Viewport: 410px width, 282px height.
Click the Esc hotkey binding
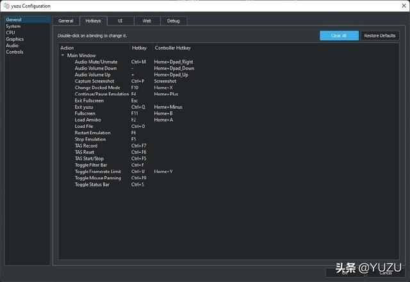click(x=135, y=100)
